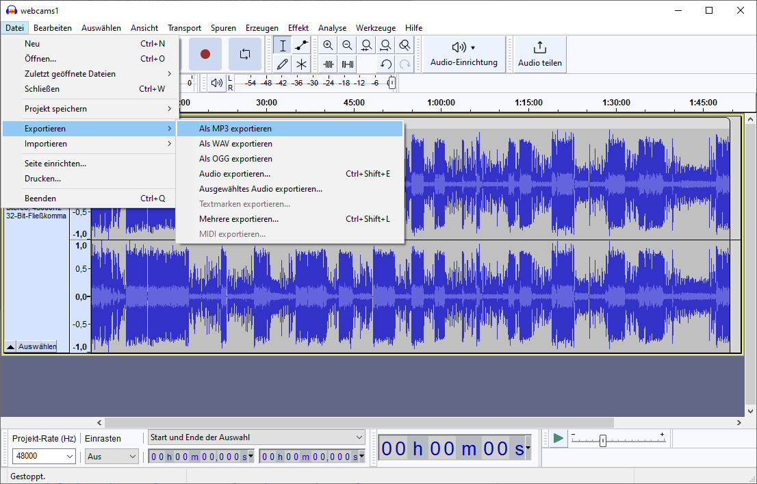Select the Draw tool
The image size is (757, 484).
tap(281, 64)
